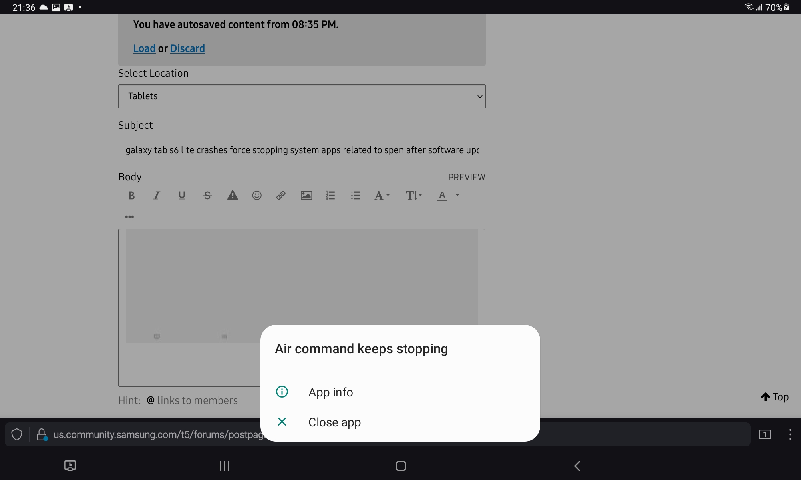Viewport: 801px width, 480px height.
Task: Click the Load autosaved content link
Action: 143,48
